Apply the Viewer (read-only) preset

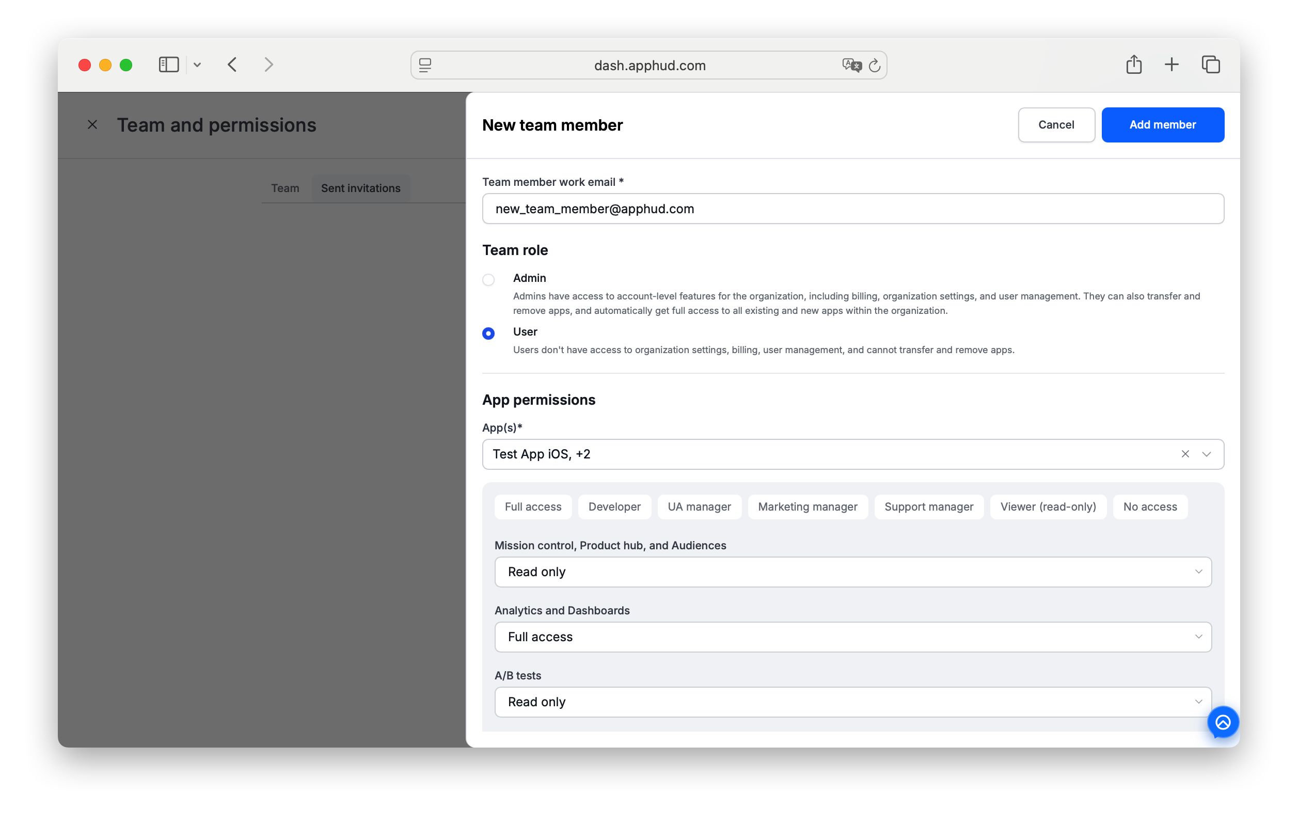pos(1048,506)
